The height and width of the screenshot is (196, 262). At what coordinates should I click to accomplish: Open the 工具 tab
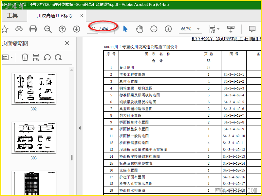[x=12, y=15]
